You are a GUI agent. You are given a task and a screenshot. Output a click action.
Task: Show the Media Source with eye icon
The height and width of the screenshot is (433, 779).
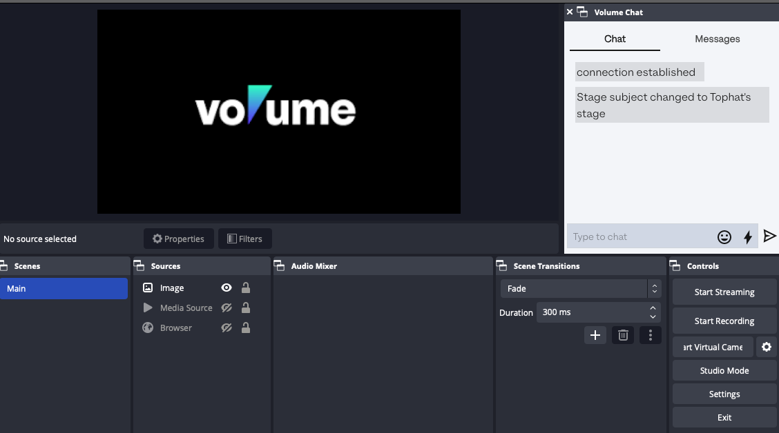(227, 308)
